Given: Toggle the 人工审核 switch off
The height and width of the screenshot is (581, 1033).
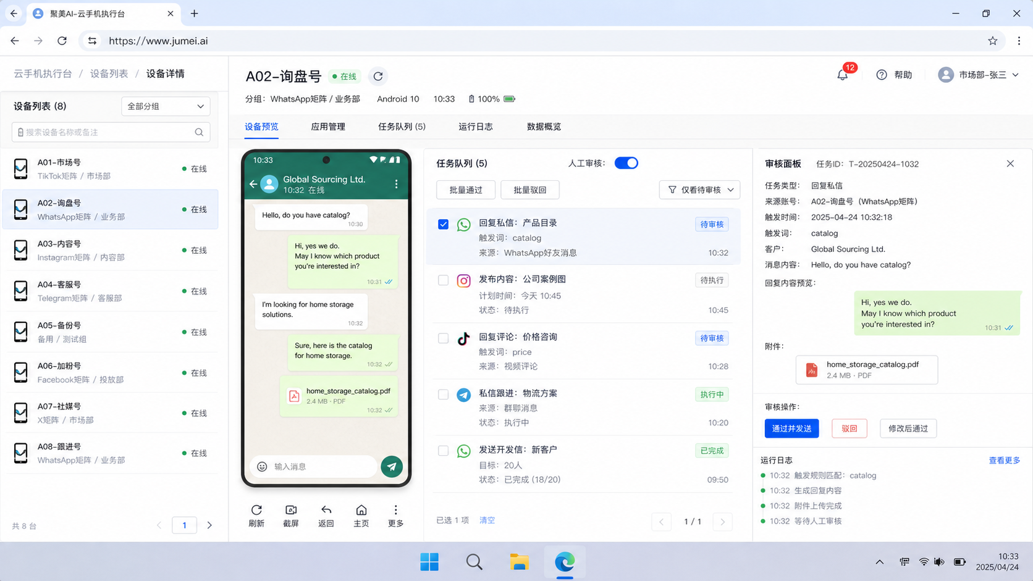Looking at the screenshot, I should tap(626, 163).
